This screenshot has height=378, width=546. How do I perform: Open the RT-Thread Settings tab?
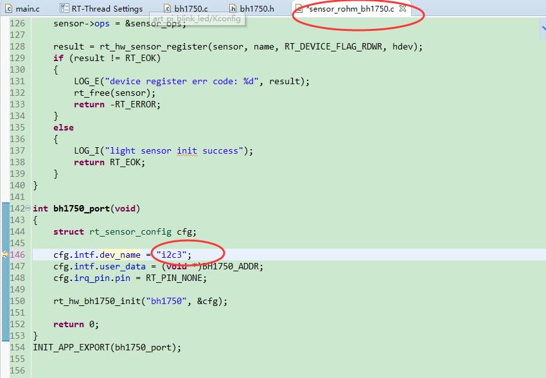[101, 9]
